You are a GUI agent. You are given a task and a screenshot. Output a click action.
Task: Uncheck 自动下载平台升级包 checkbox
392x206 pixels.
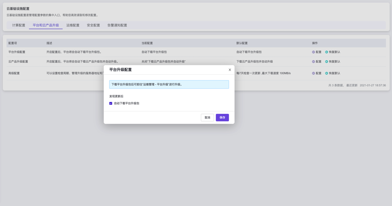[x=111, y=103]
